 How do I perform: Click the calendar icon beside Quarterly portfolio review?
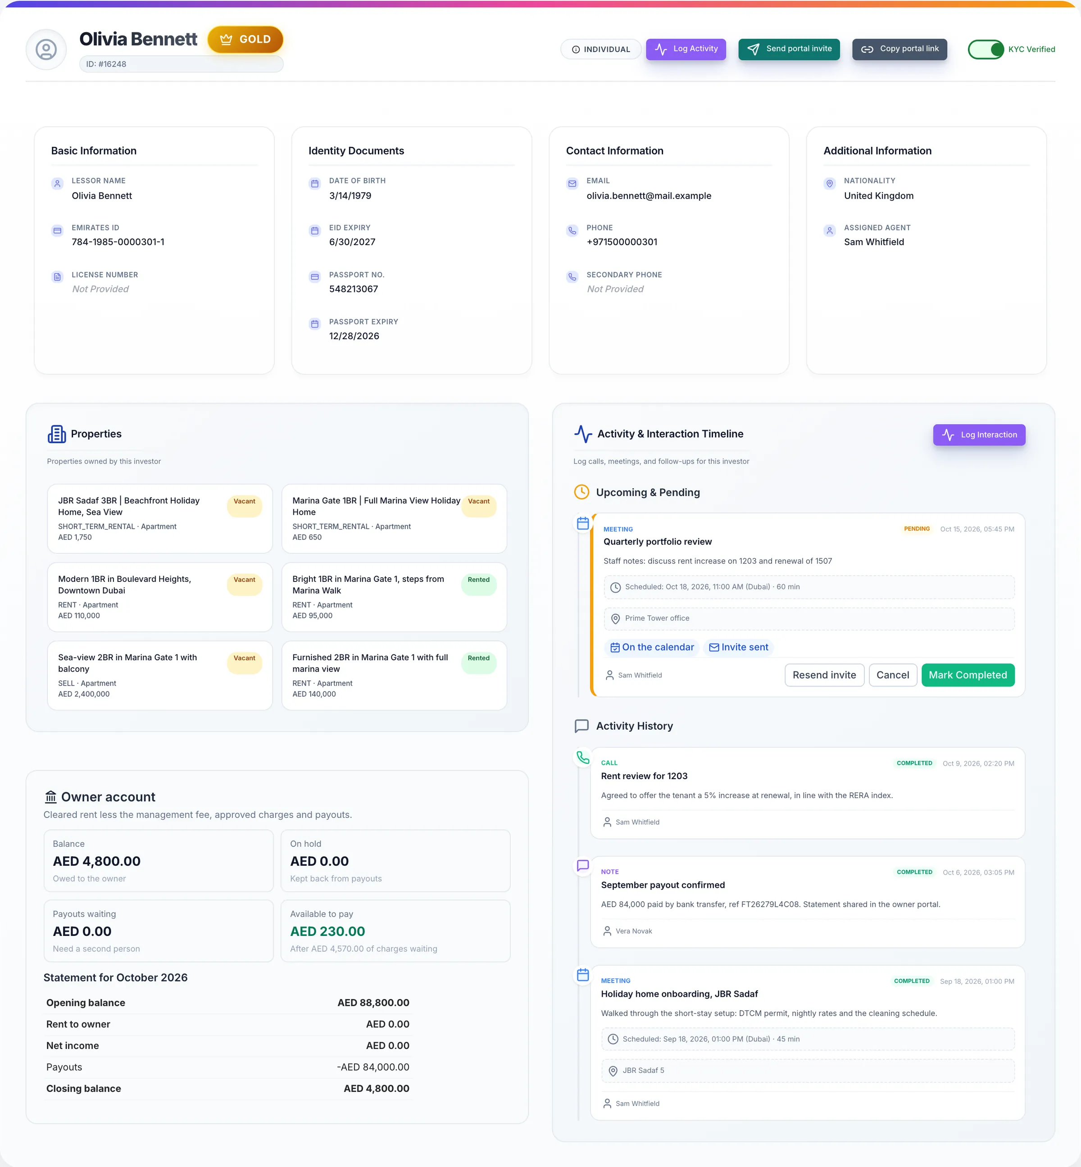coord(583,523)
